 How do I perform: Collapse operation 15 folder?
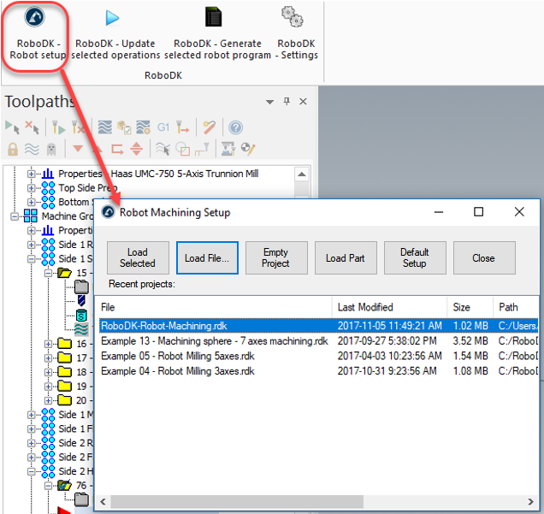[48, 274]
